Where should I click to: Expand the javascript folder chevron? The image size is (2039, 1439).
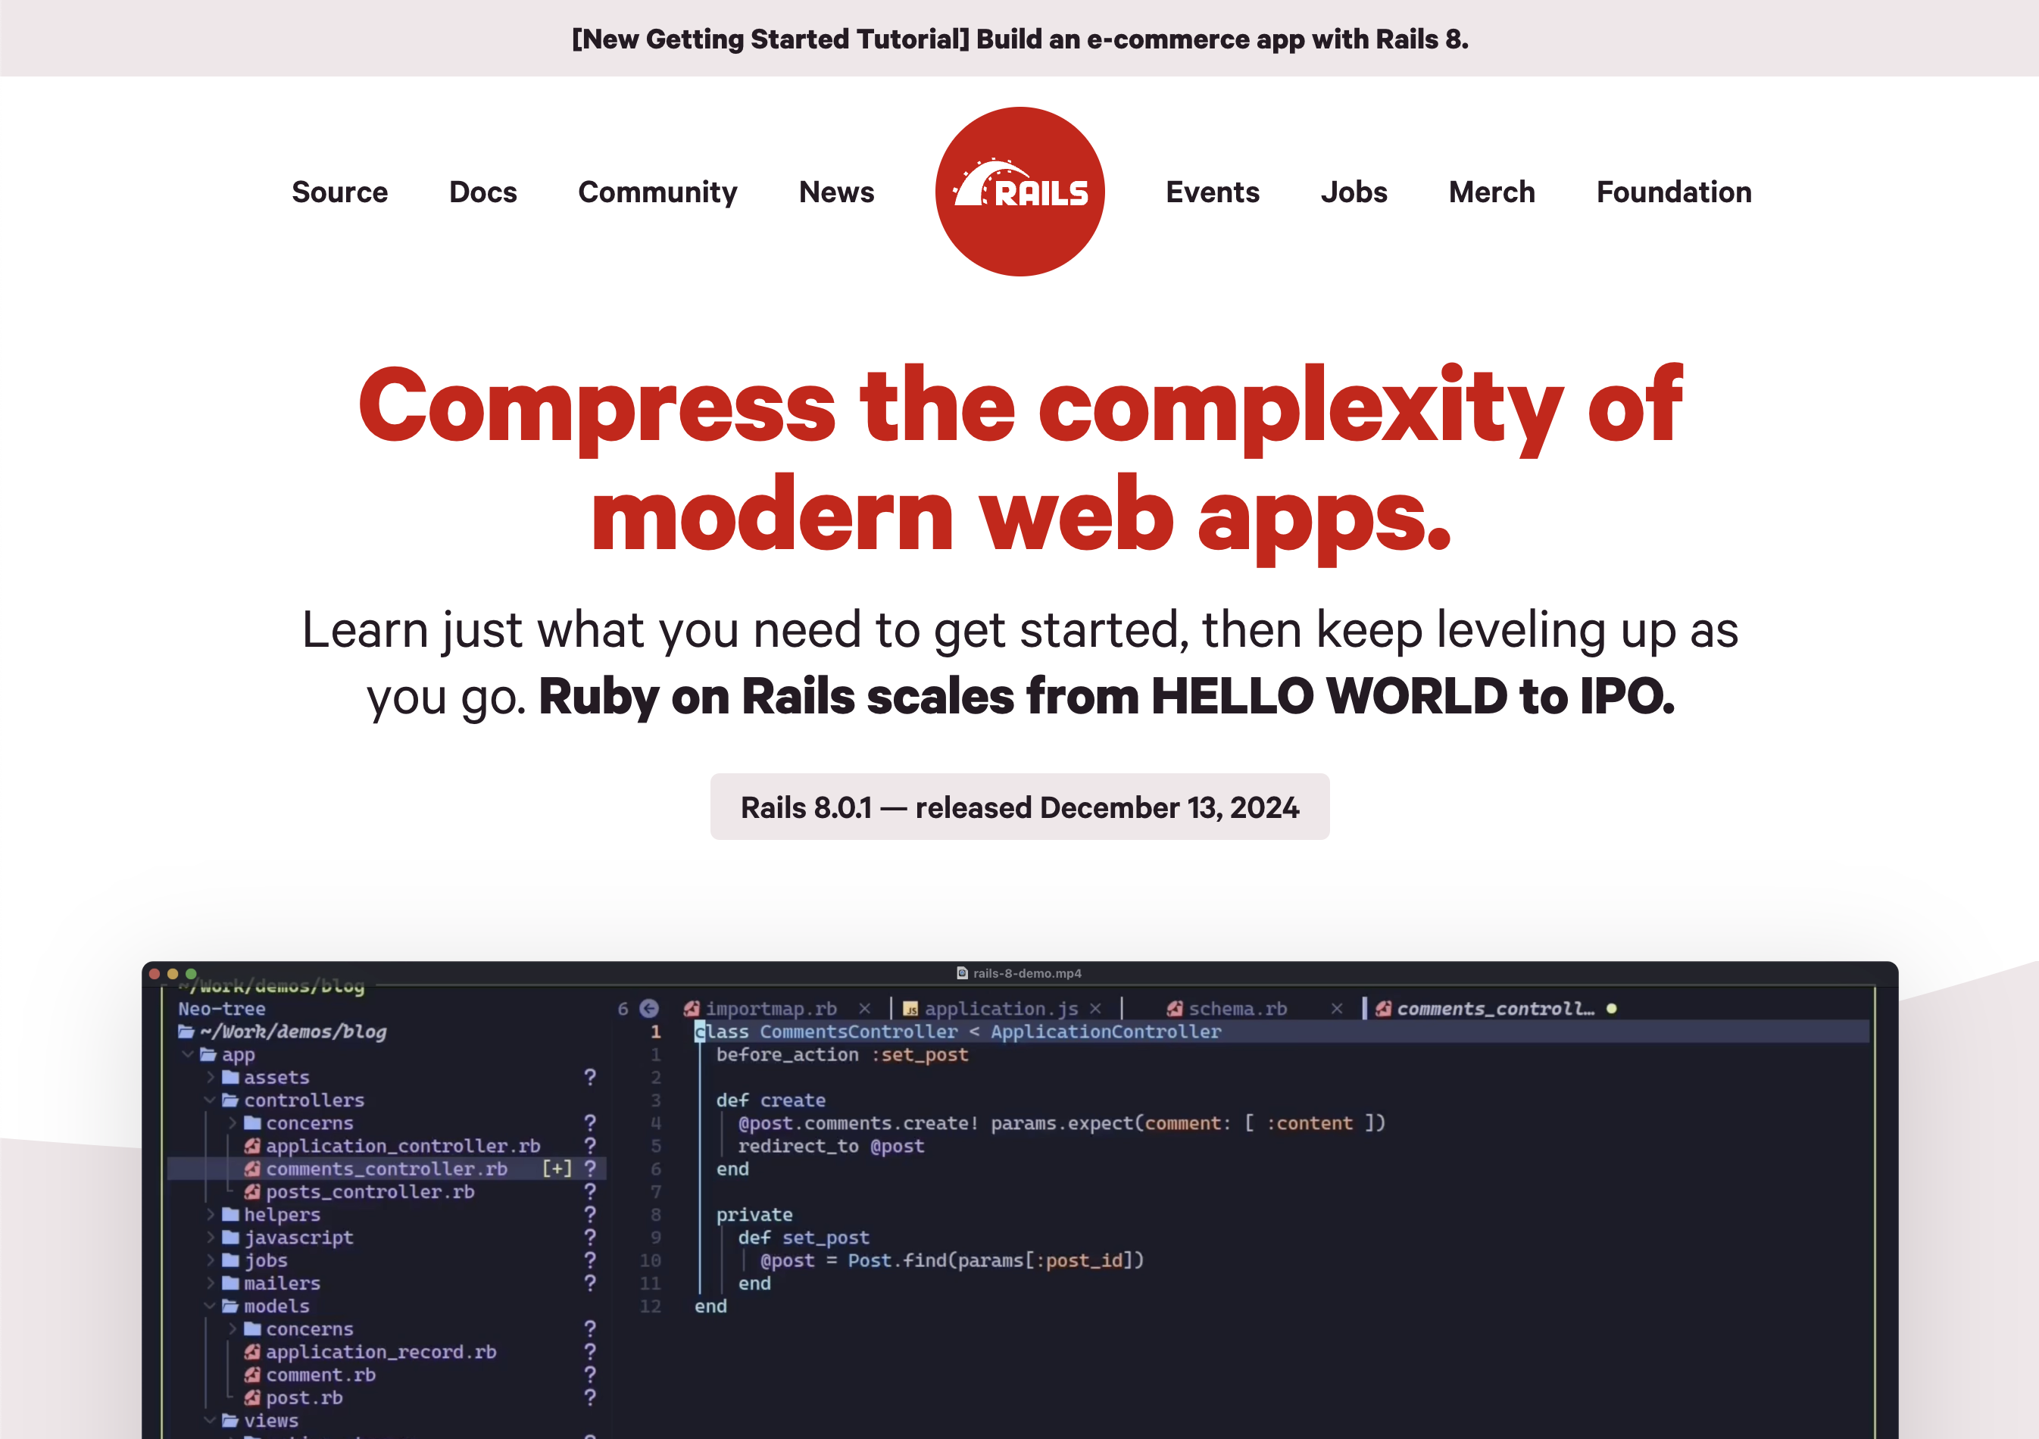point(211,1237)
